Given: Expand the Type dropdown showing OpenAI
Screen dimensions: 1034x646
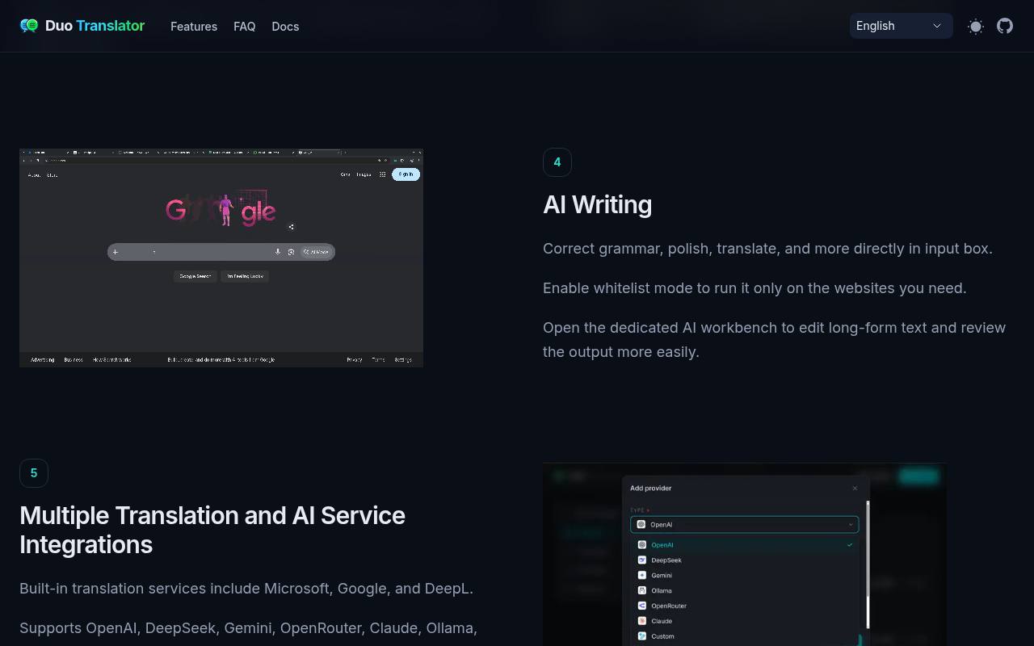Looking at the screenshot, I should coord(744,525).
